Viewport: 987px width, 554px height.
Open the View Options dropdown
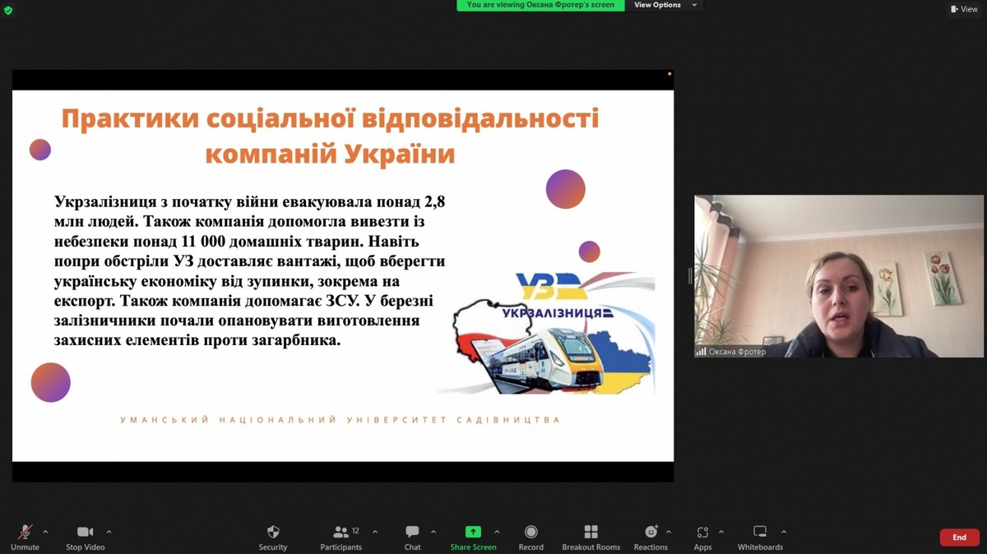pyautogui.click(x=665, y=5)
